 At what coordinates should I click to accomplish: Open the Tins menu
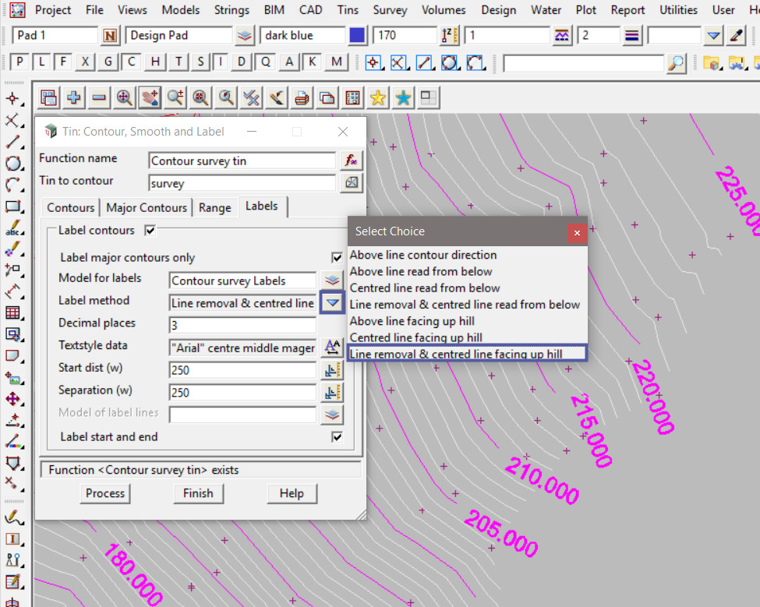[348, 10]
